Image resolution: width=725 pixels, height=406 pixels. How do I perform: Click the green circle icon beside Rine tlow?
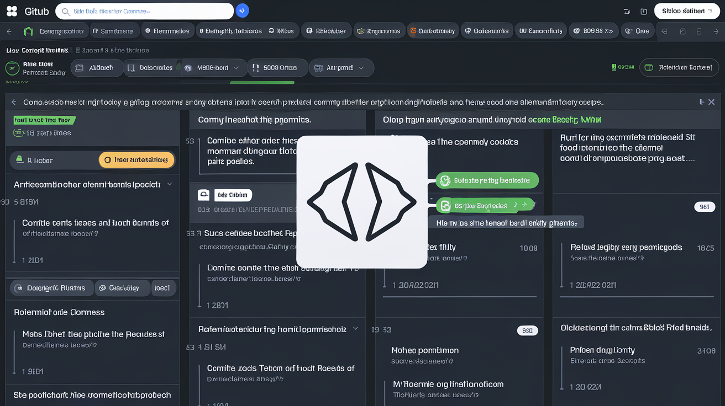[x=12, y=68]
